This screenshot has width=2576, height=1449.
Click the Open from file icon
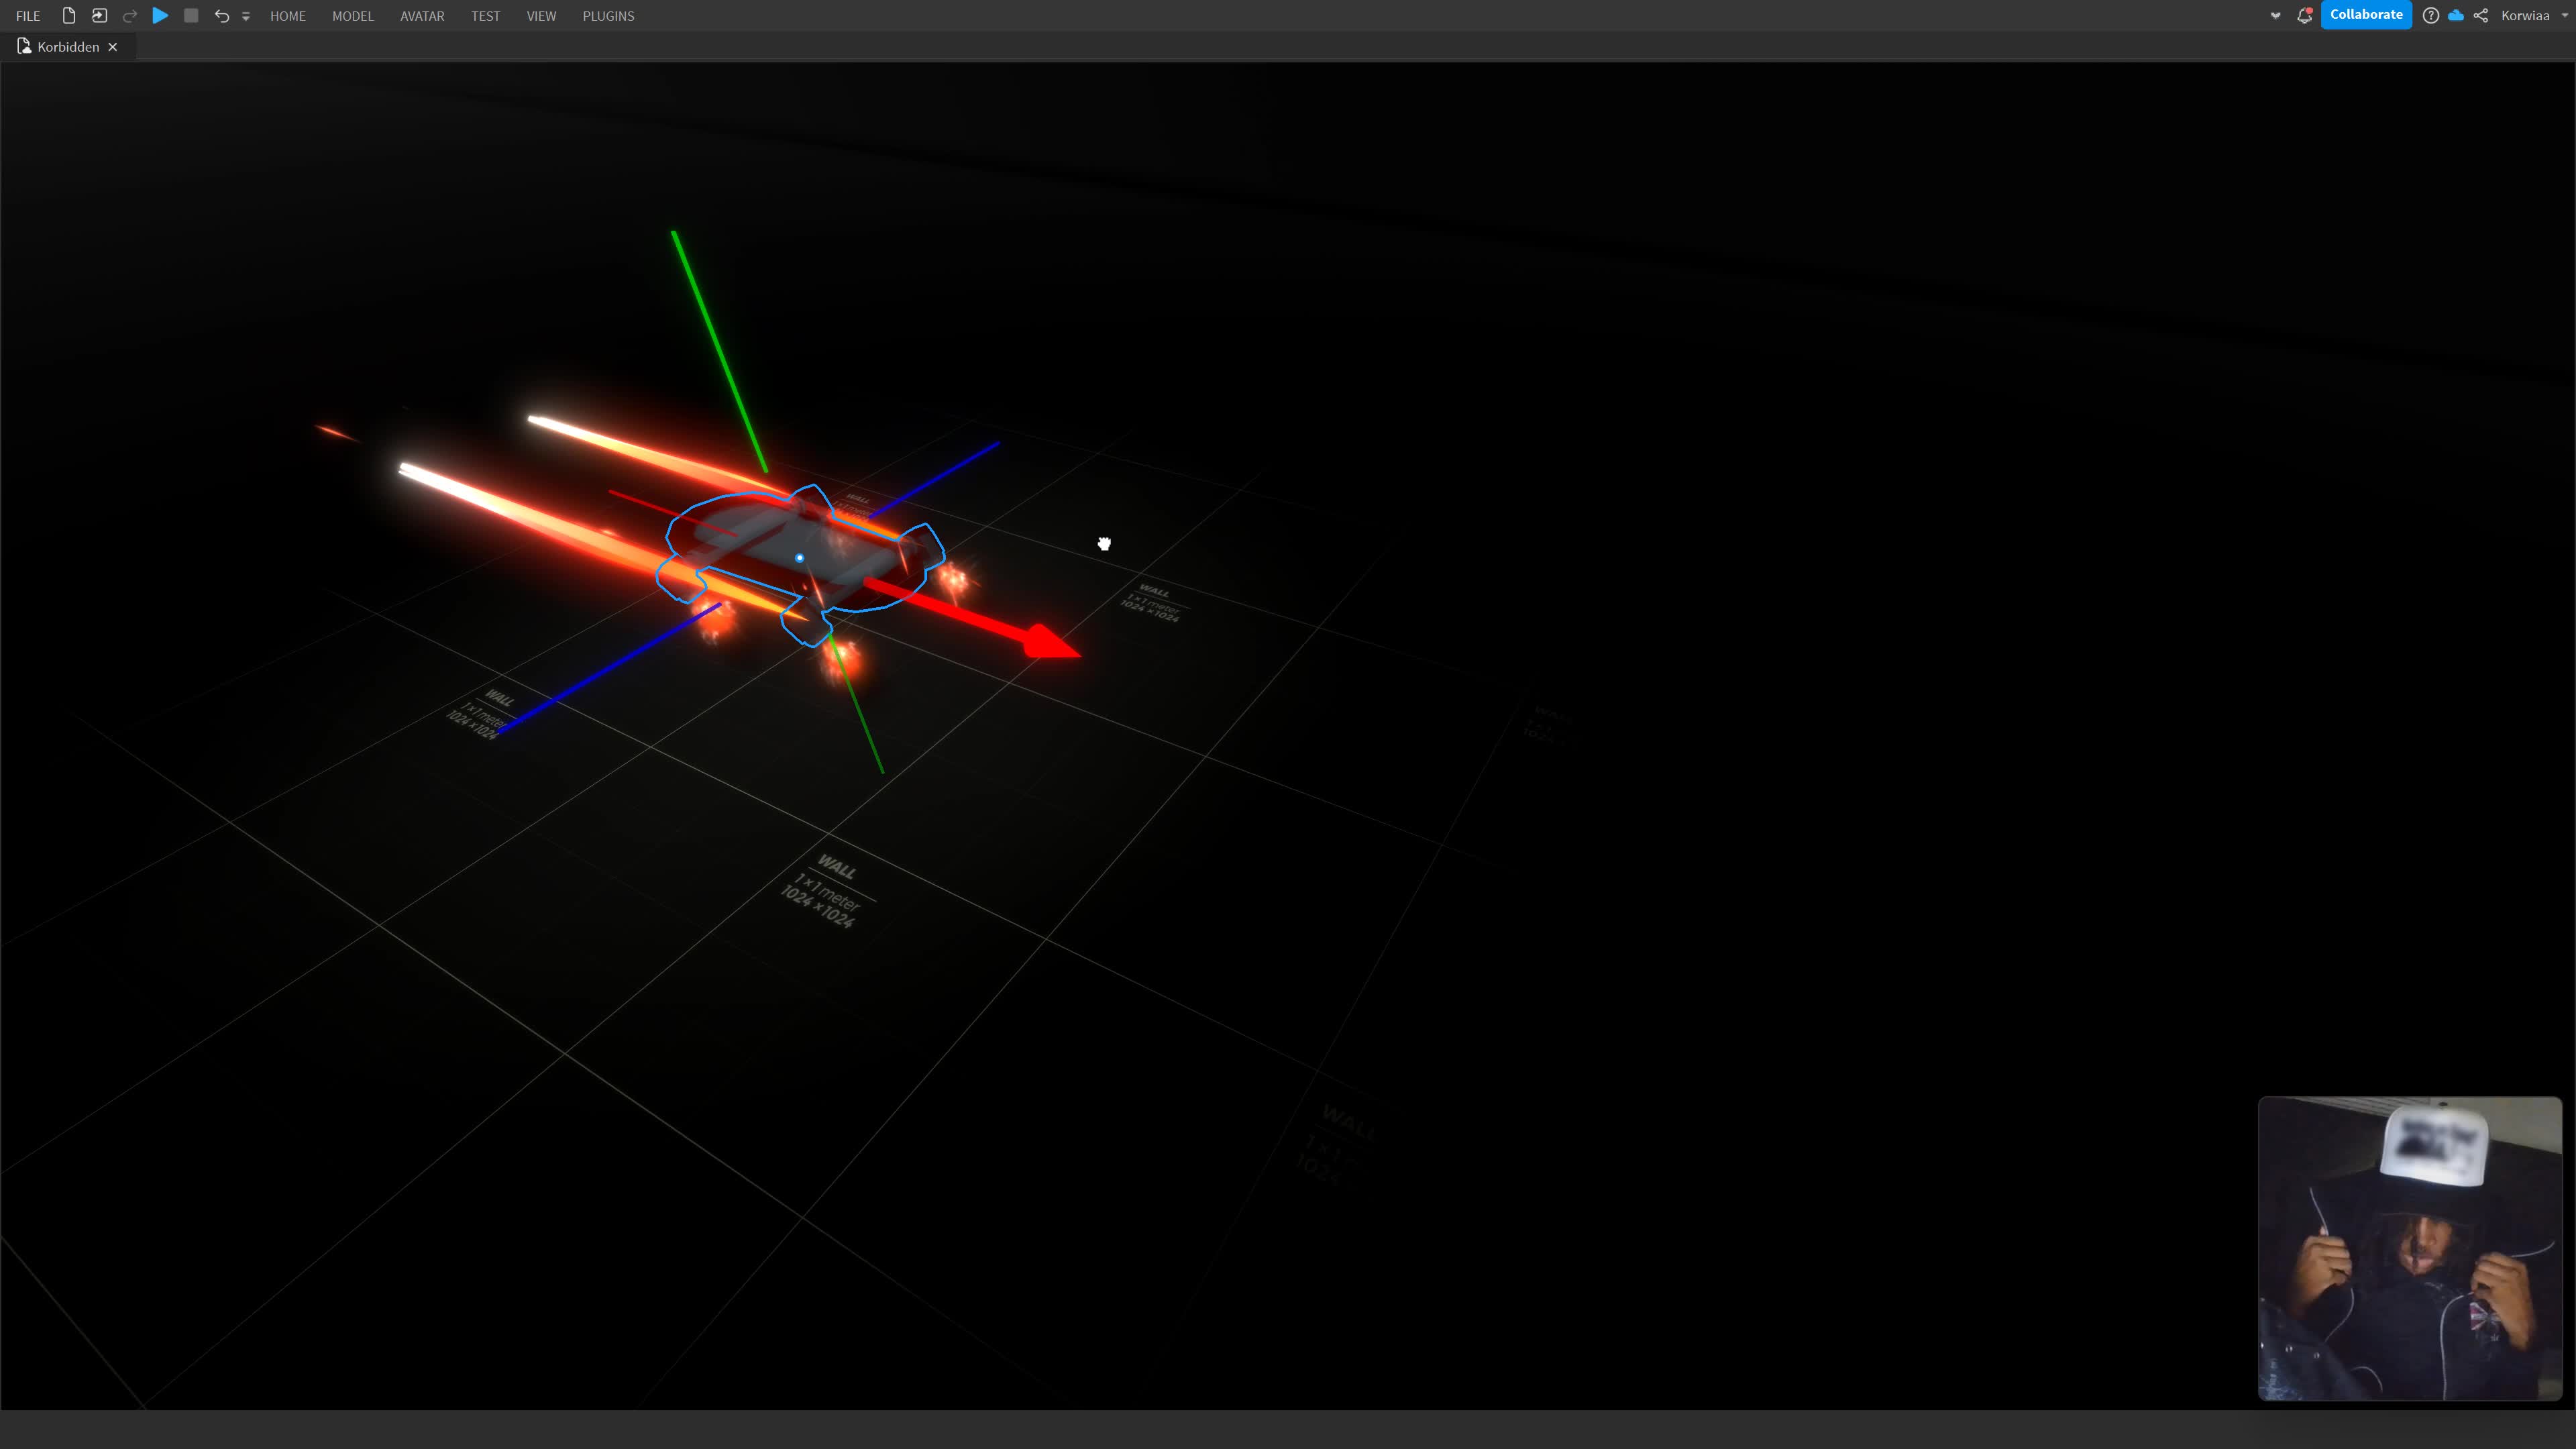pos(99,15)
